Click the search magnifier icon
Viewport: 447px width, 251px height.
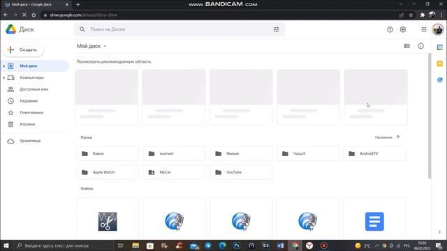point(82,29)
